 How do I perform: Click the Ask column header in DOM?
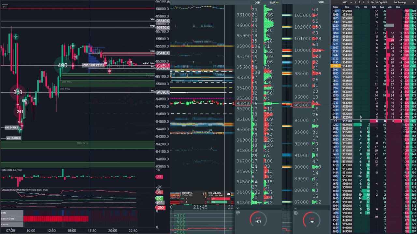[390, 7]
